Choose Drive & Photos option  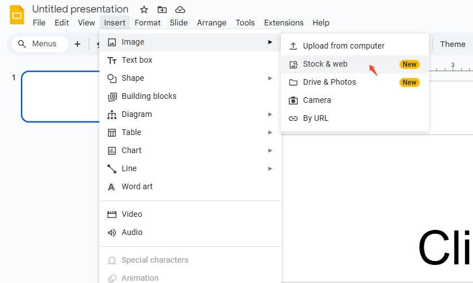[355, 82]
